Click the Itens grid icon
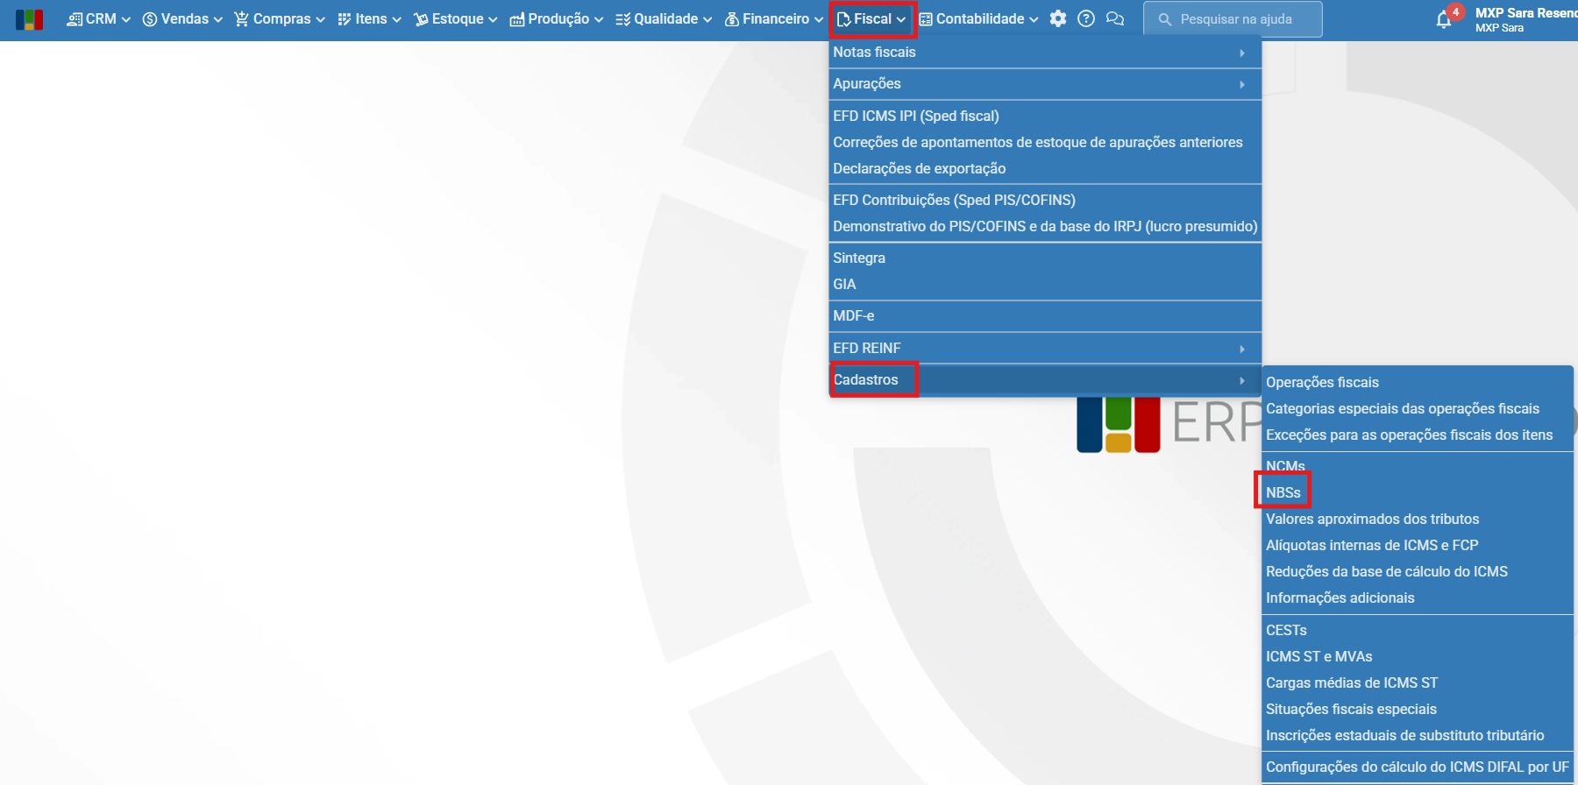The width and height of the screenshot is (1578, 785). pos(345,19)
